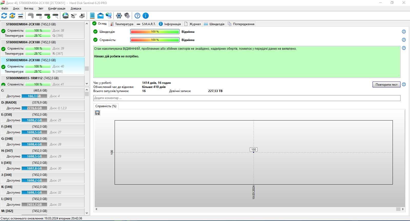Open the blue notepad report icon

[x=92, y=16]
